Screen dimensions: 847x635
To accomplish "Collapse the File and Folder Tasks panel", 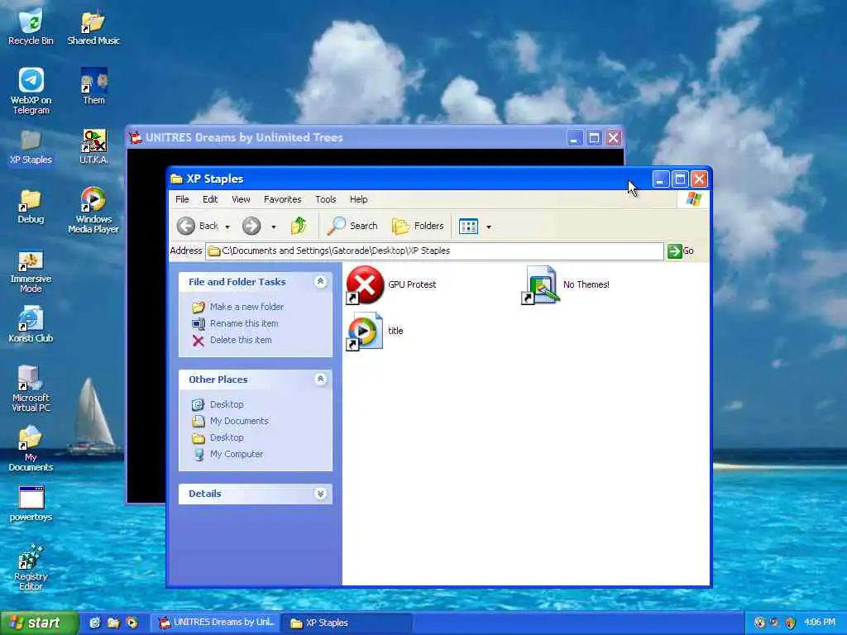I will point(320,281).
